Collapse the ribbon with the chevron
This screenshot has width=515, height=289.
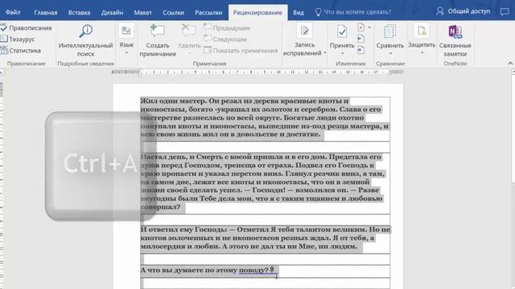[x=510, y=63]
